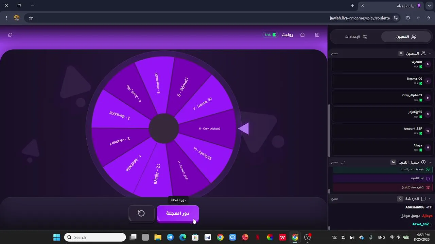This screenshot has width=435, height=244.
Task: Select player Ameerh_SSF in the players list
Action: (x=382, y=131)
